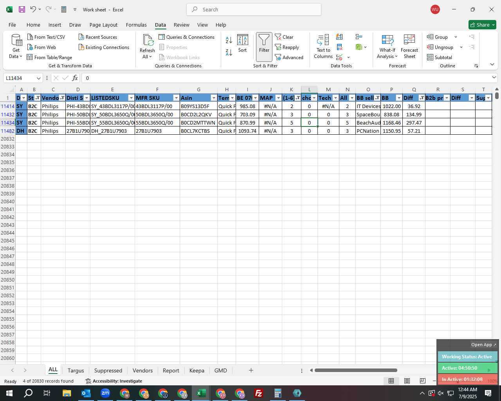Click From Text/CSV
501x401 pixels.
[x=46, y=37]
